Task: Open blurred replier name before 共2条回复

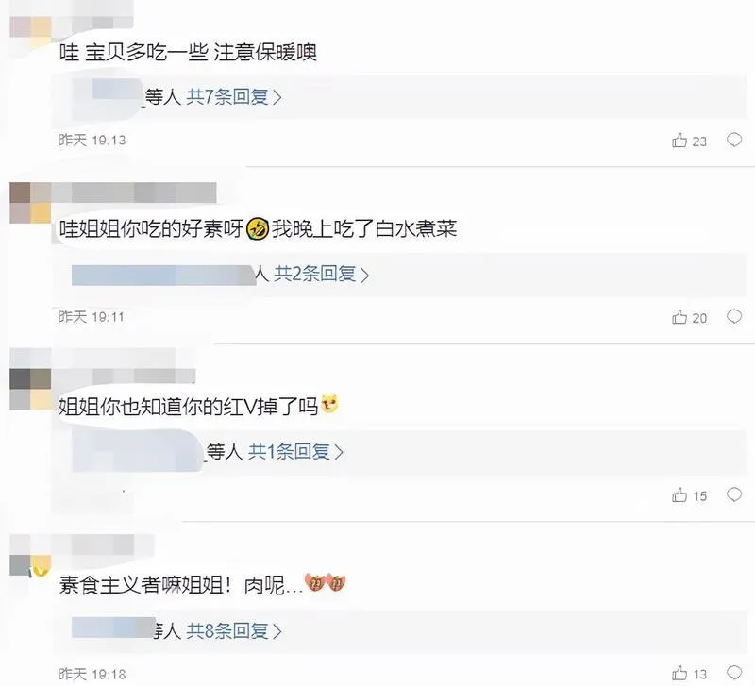Action: 163,275
